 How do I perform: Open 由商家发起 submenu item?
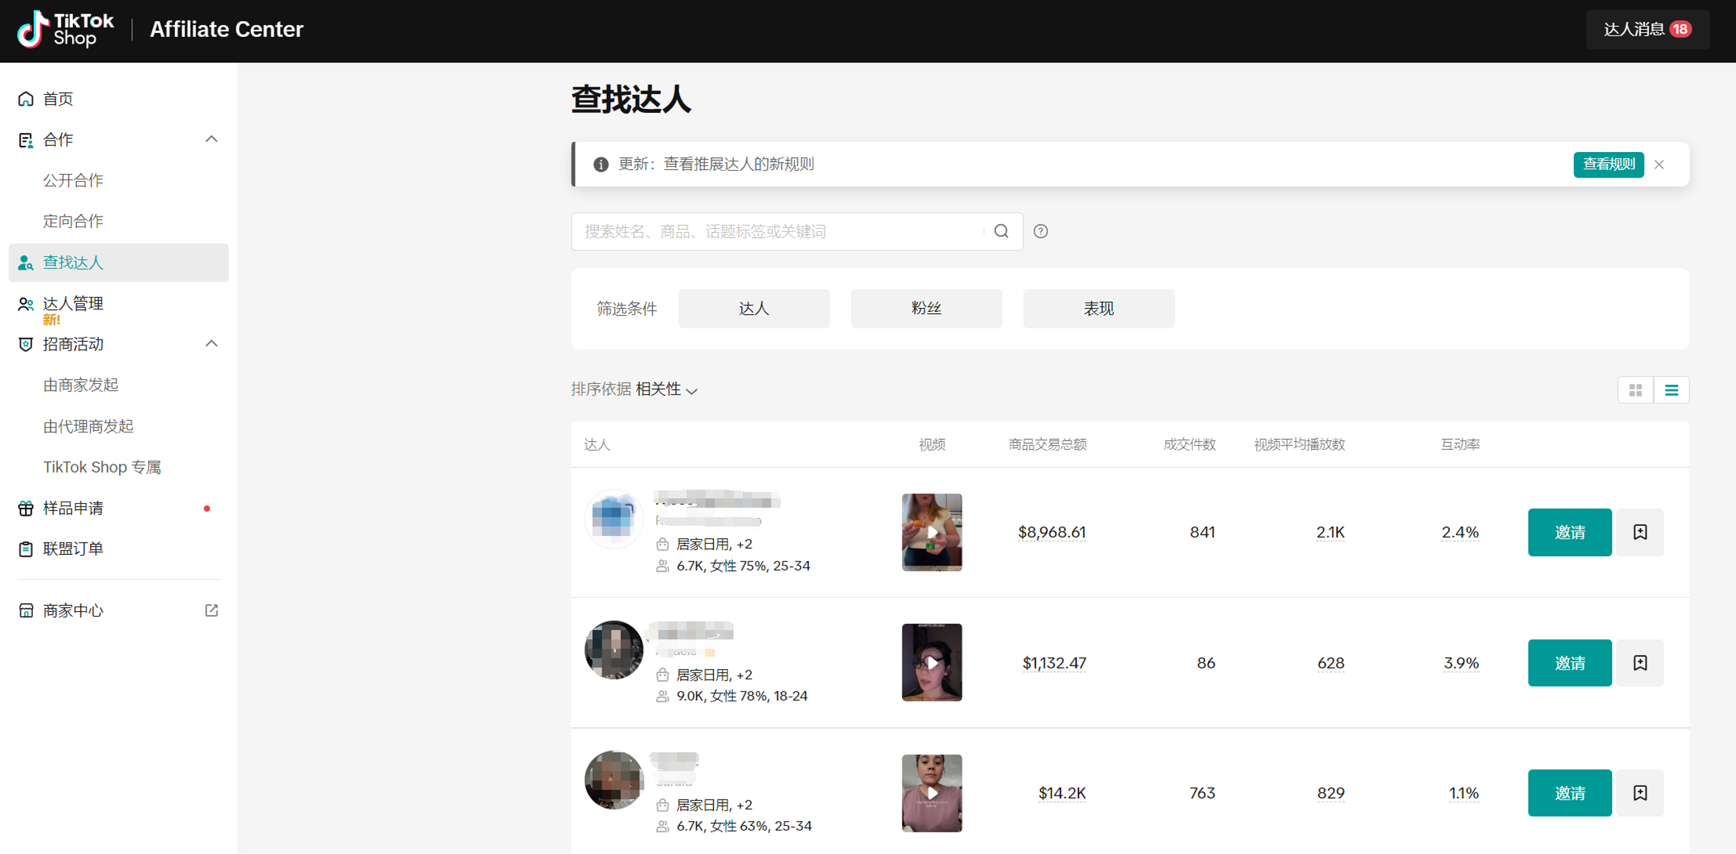pos(81,385)
